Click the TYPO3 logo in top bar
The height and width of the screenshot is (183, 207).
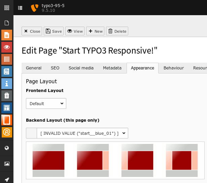[x=35, y=8]
